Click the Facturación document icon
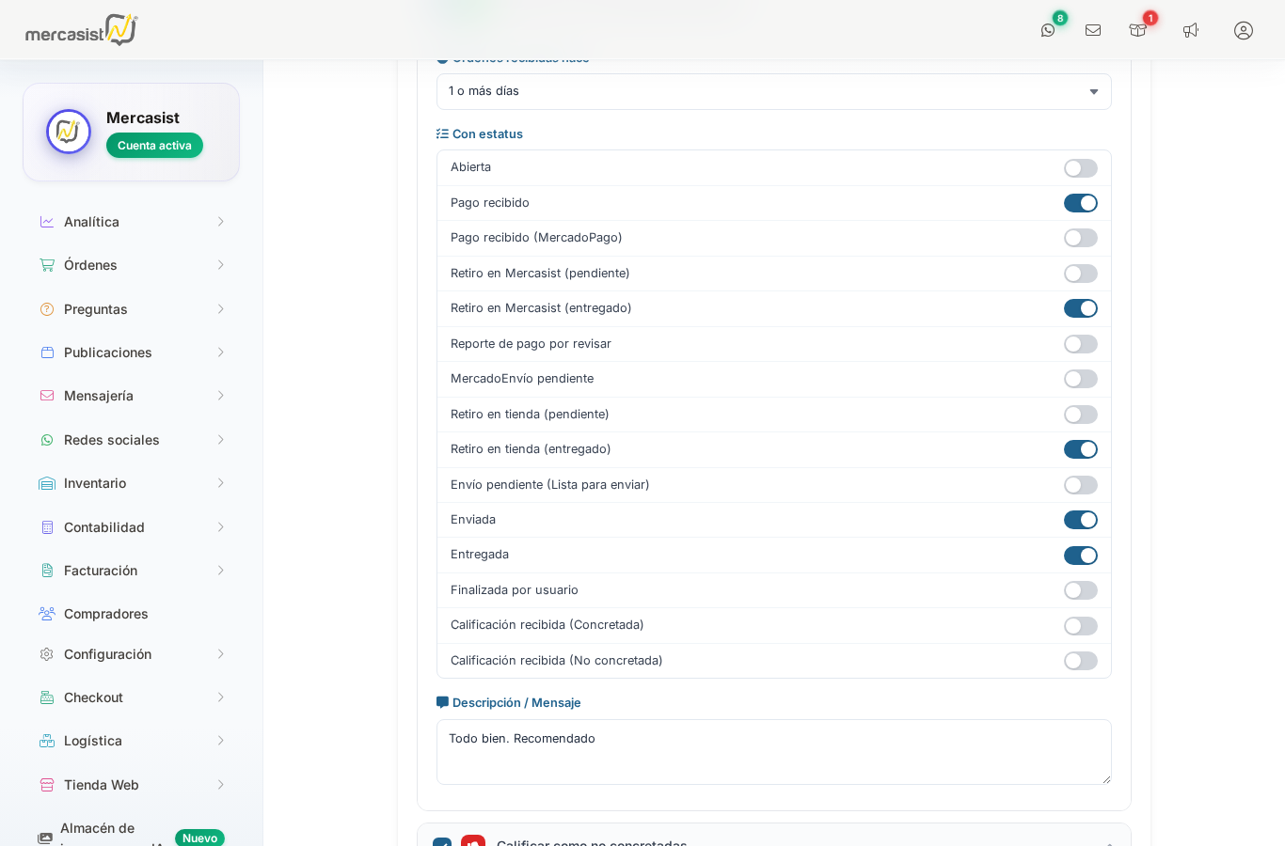 47,571
